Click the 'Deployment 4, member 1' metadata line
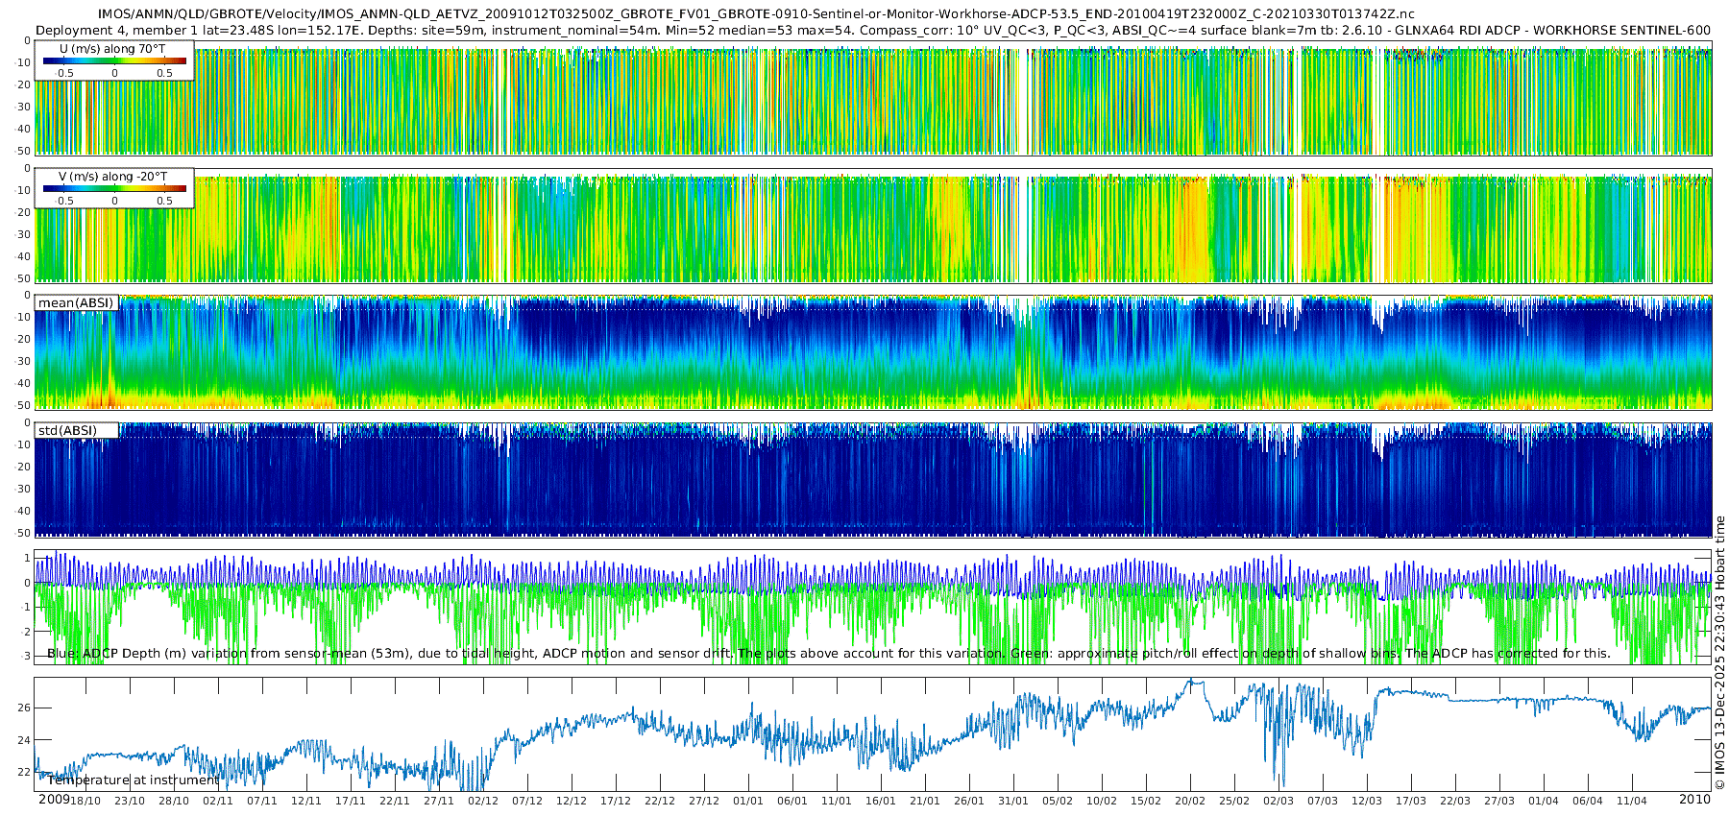This screenshot has width=1729, height=816. pyautogui.click(x=115, y=30)
